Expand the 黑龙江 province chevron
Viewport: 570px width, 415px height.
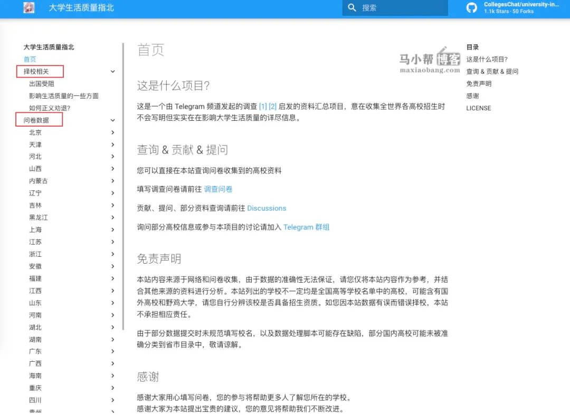[112, 217]
